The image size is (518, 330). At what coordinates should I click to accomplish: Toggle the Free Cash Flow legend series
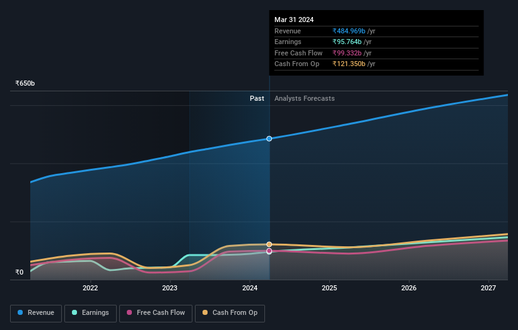(156, 313)
